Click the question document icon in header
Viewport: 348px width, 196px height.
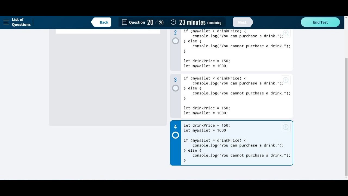coord(125,22)
